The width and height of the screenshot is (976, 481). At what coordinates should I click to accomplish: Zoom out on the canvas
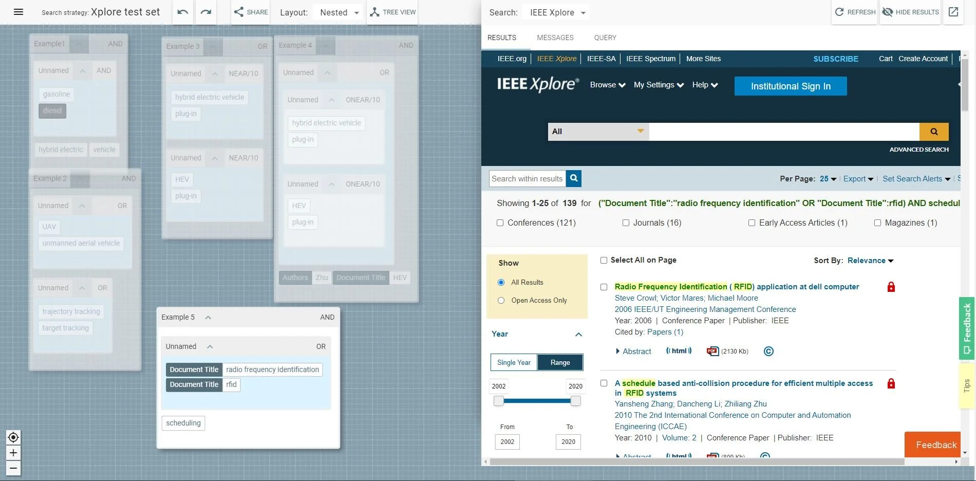pos(13,468)
